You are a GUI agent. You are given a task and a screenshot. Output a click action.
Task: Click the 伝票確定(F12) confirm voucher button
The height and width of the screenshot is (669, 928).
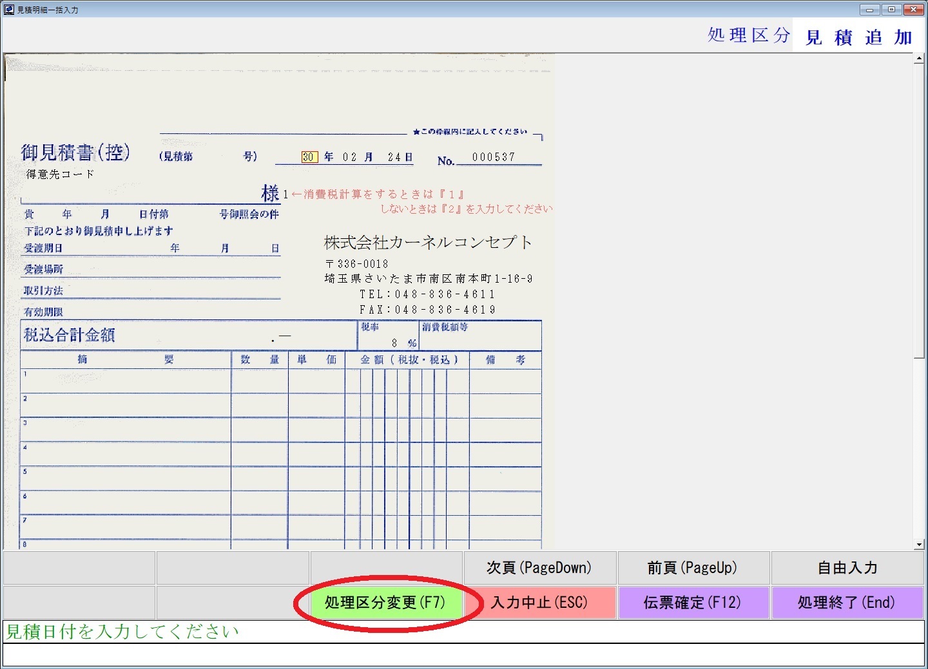click(693, 603)
